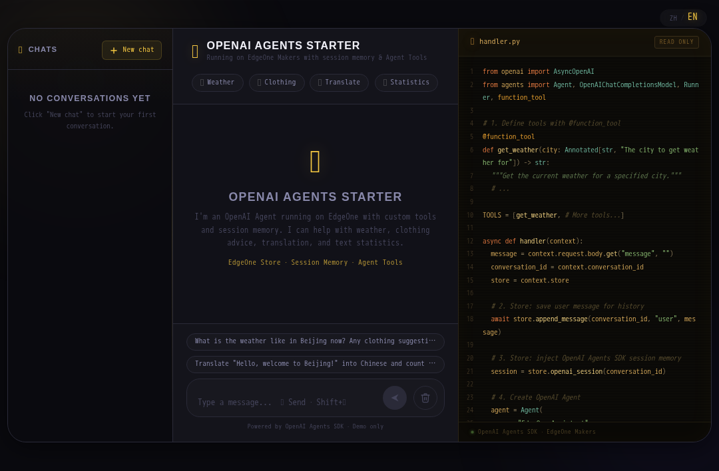The image size is (719, 471).
Task: Click the icon next to CHATS heading
Action: (20, 49)
